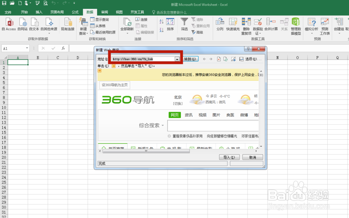Switch to the Developer (开发工具) tab
Screen dimensions: 349x218
click(137, 12)
